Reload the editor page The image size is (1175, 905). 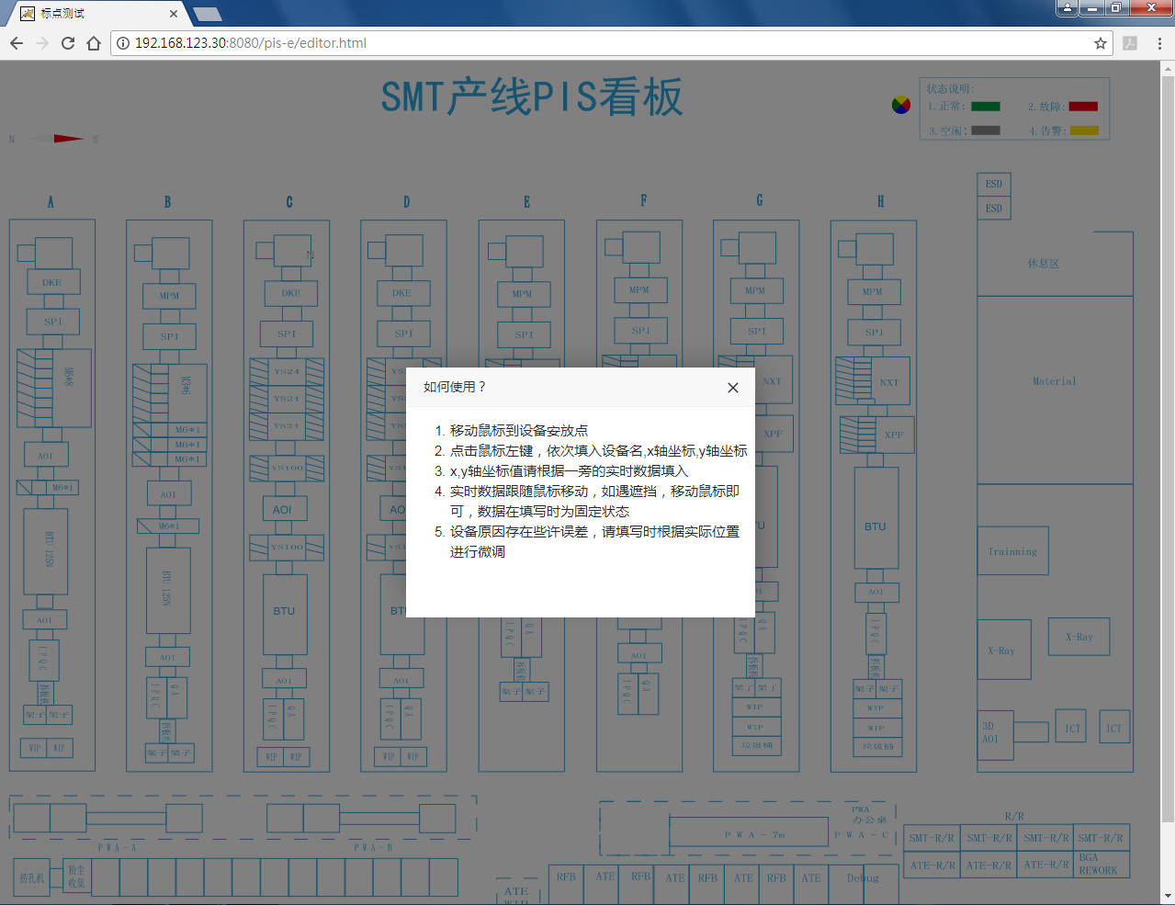[68, 43]
